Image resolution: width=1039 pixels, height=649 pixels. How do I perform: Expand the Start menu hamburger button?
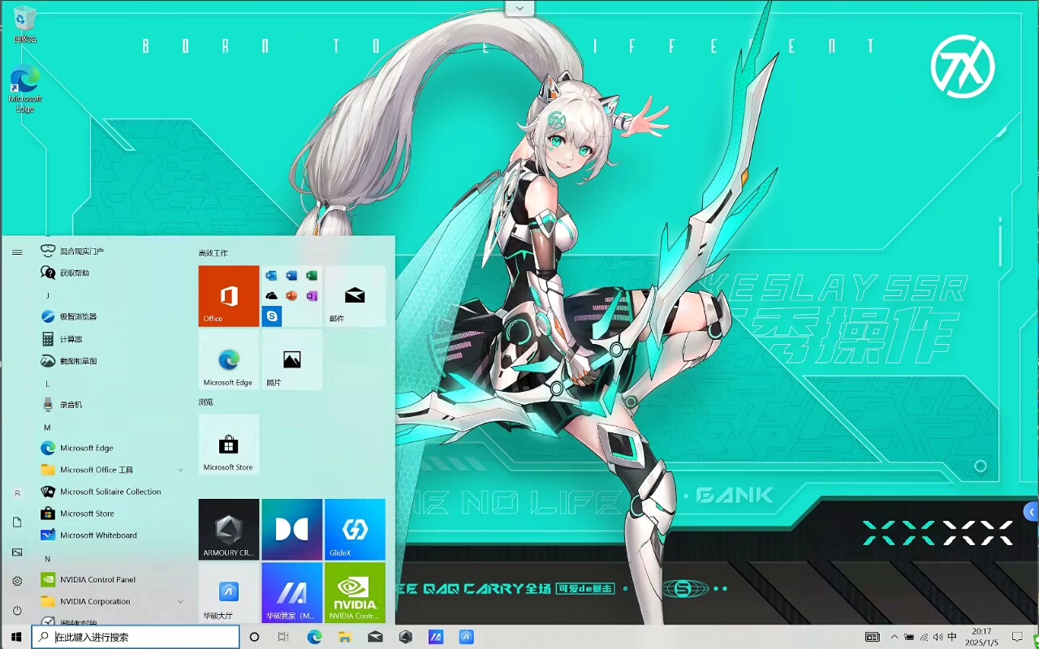pos(17,252)
